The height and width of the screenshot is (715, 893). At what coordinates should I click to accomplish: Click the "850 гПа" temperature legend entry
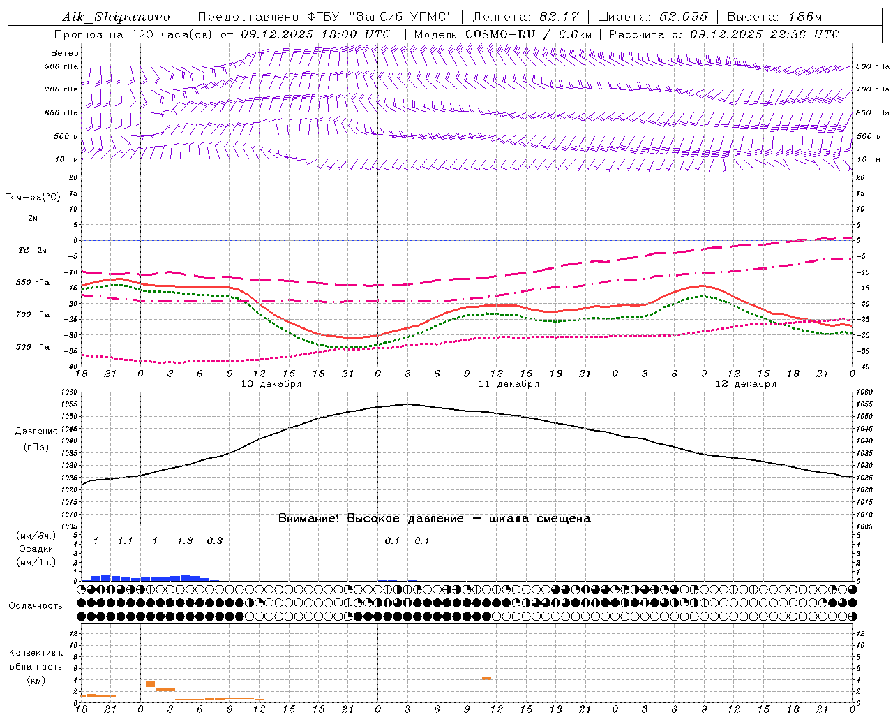tap(33, 282)
